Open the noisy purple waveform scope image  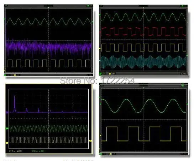[49, 40]
